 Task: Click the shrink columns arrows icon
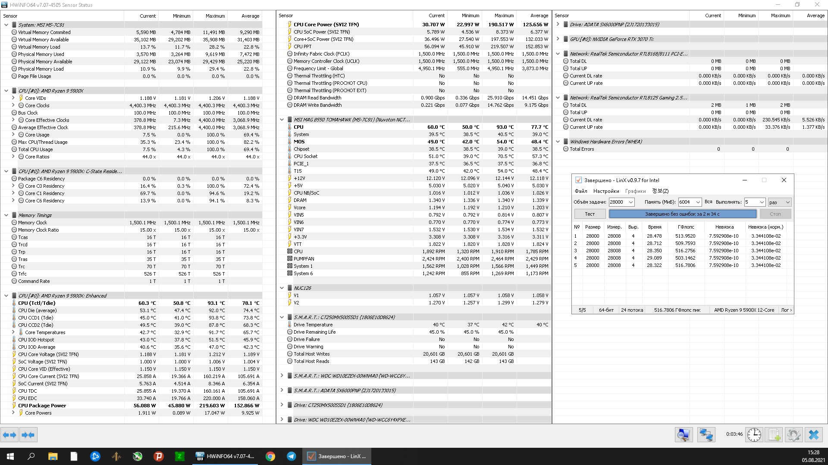[x=28, y=435]
